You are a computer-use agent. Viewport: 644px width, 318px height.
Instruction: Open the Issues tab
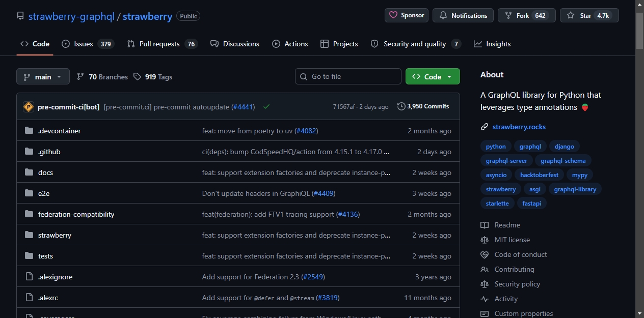87,44
